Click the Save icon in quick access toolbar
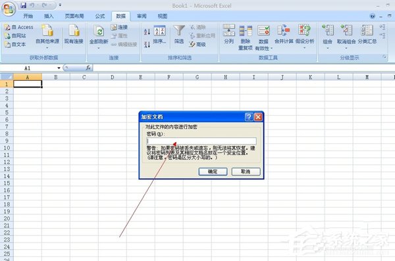395x261 pixels. pyautogui.click(x=24, y=5)
